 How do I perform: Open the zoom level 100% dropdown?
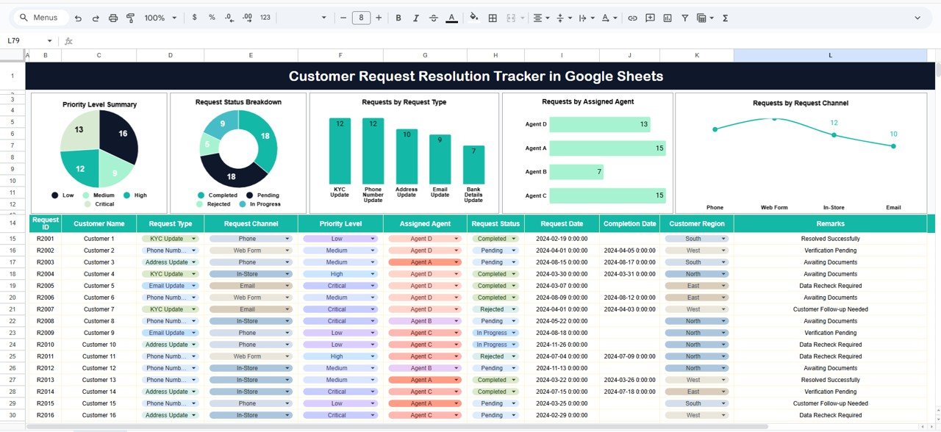point(160,18)
